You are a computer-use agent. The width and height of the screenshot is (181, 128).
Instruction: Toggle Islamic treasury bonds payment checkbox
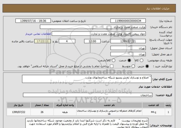[112, 66]
